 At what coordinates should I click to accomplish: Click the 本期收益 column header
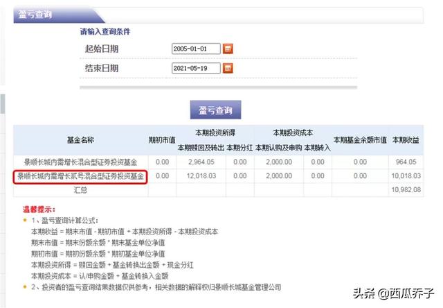coord(406,140)
